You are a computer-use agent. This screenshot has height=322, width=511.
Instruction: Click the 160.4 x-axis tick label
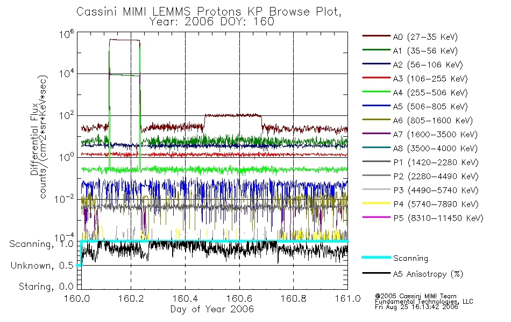click(185, 298)
